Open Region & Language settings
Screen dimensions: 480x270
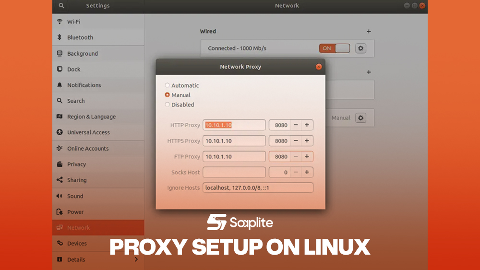(98, 117)
